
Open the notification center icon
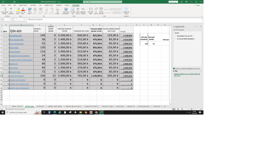click(x=200, y=112)
